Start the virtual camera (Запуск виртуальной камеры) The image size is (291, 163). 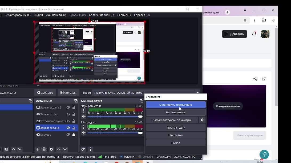pyautogui.click(x=172, y=120)
